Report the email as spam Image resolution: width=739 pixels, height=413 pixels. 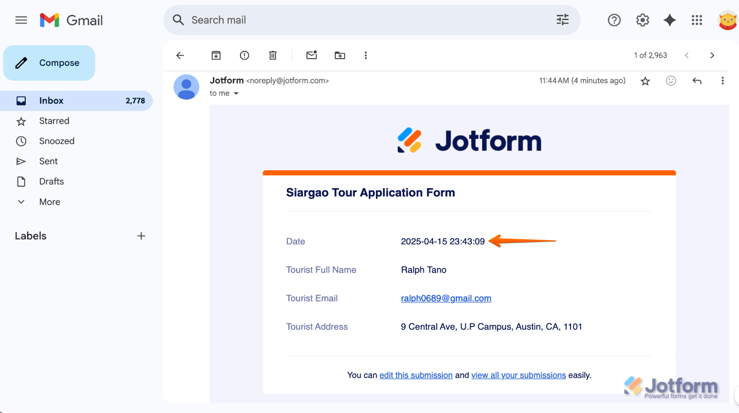pyautogui.click(x=245, y=56)
